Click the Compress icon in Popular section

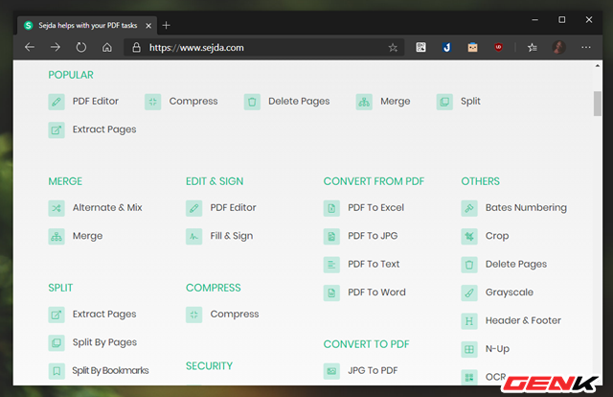pyautogui.click(x=153, y=102)
